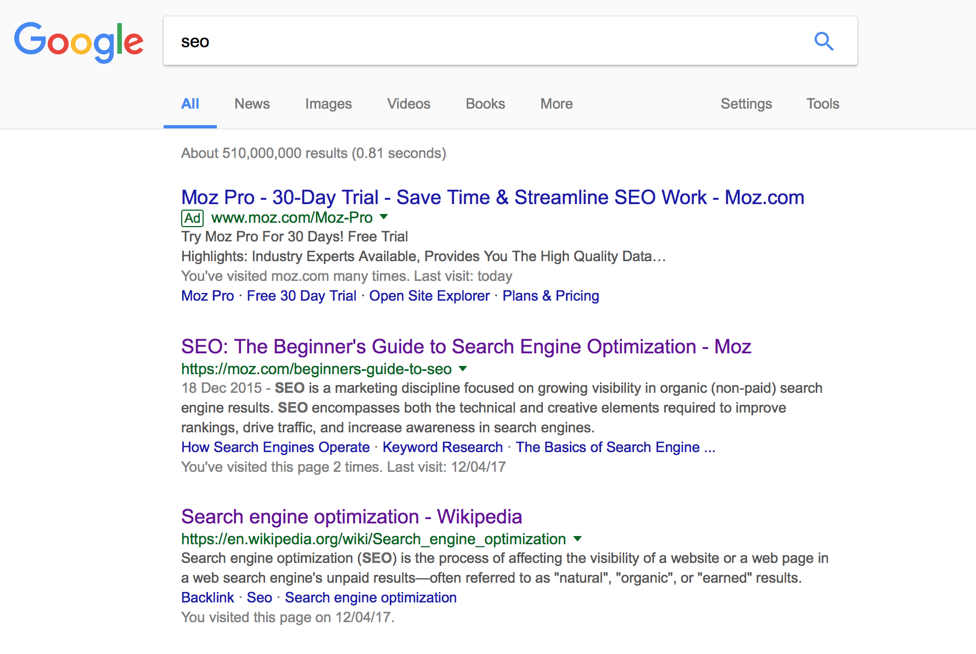Viewport: 976px width, 654px height.
Task: Open the Books tab
Action: point(485,104)
